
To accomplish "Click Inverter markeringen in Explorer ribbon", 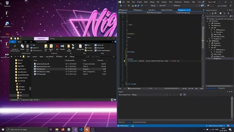I will [102, 51].
